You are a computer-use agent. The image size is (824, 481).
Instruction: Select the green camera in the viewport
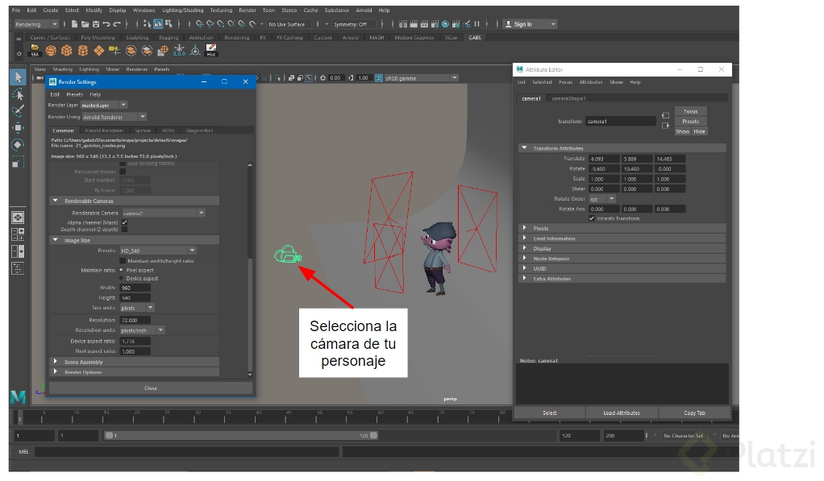[x=288, y=255]
